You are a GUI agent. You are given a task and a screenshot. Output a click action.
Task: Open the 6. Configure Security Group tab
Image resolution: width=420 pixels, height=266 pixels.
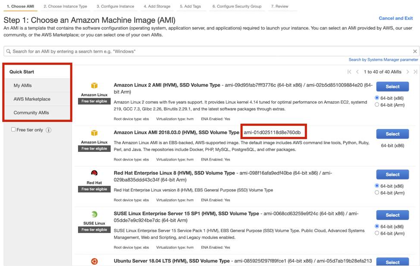tap(237, 6)
